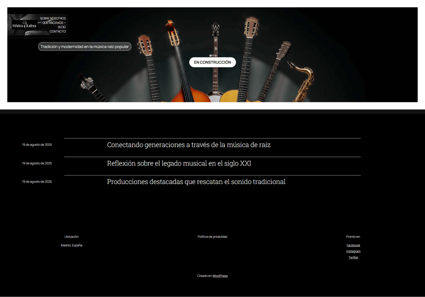Visit the Twitter footer link
The image size is (425, 297).
tap(353, 258)
